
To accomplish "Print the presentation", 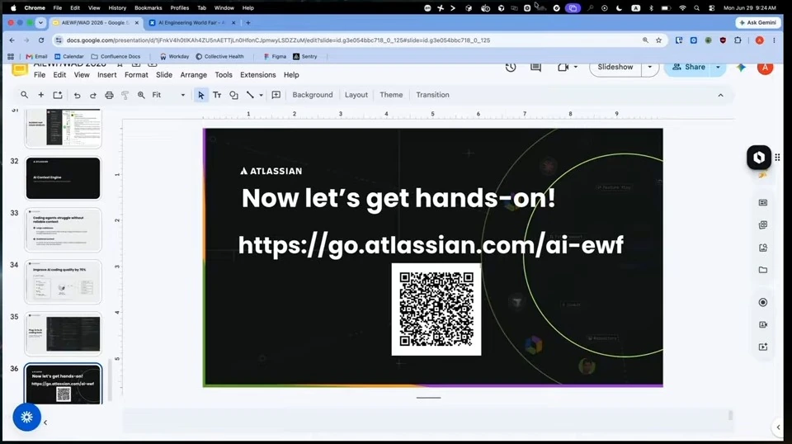I will pyautogui.click(x=109, y=95).
